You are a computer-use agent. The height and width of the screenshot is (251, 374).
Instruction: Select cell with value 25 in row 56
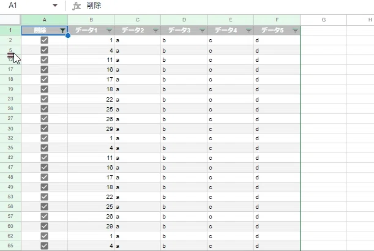coord(91,207)
